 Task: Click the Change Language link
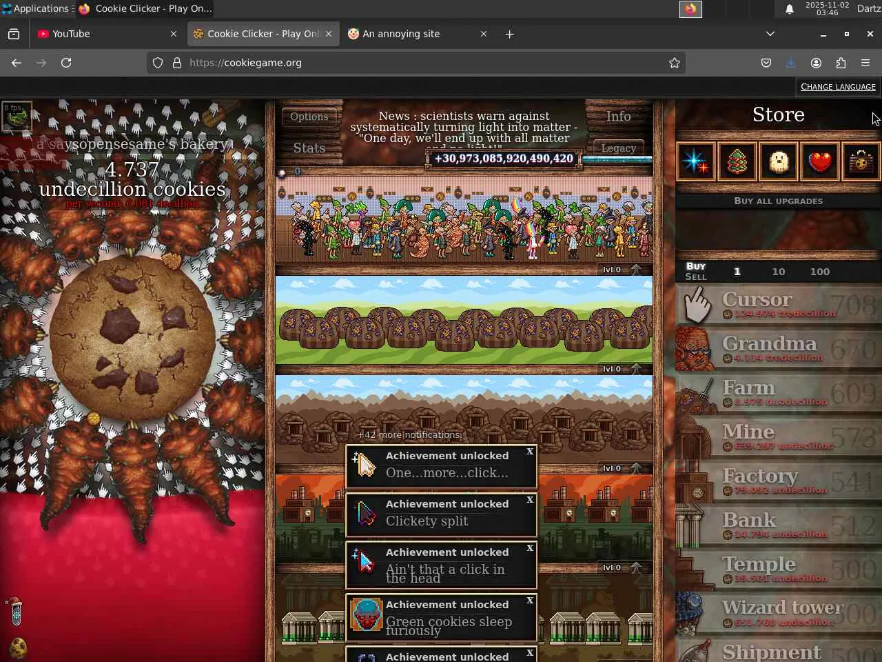pos(838,87)
